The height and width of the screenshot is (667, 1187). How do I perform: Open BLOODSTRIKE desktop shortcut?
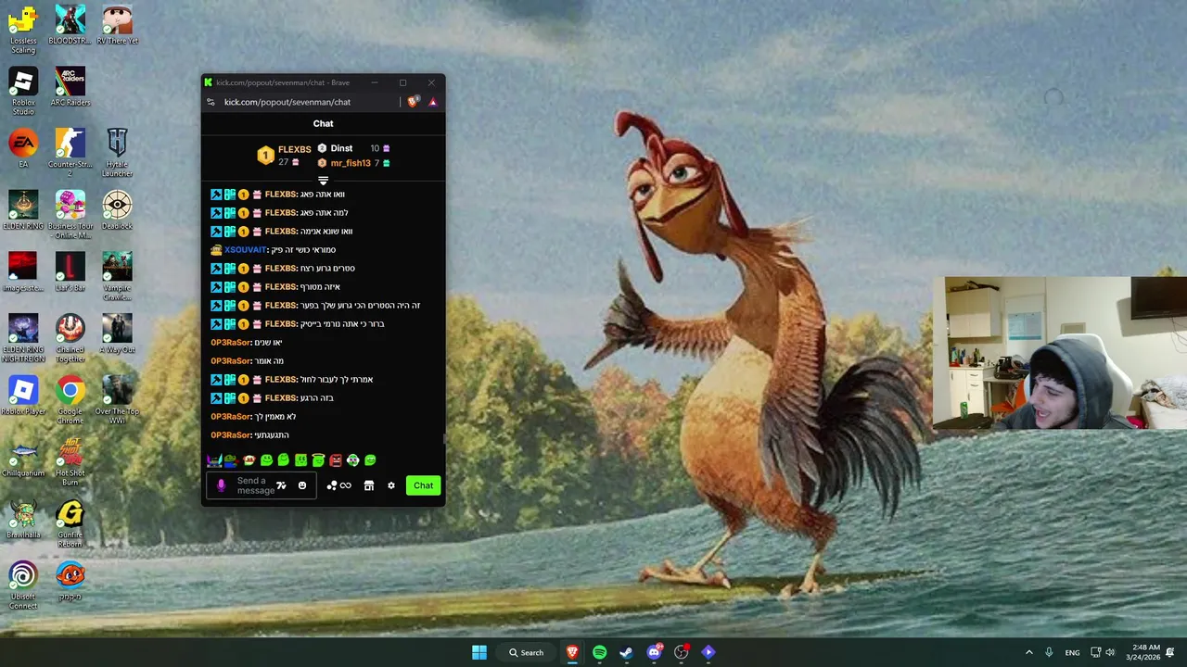tap(70, 25)
